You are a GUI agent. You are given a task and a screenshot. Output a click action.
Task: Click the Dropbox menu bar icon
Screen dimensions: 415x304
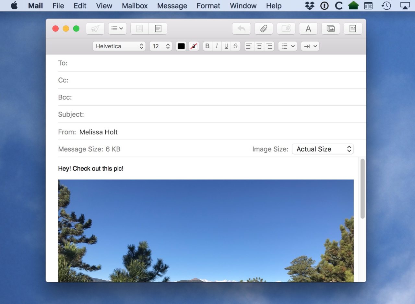[x=310, y=6]
